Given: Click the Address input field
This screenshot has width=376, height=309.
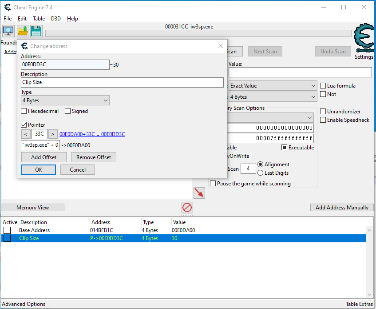Looking at the screenshot, I should coord(65,64).
